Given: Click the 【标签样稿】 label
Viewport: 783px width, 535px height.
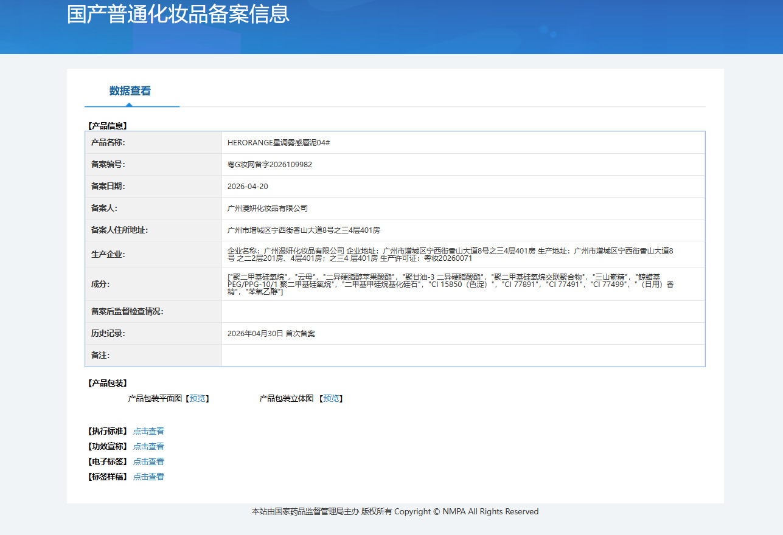Looking at the screenshot, I should (108, 477).
